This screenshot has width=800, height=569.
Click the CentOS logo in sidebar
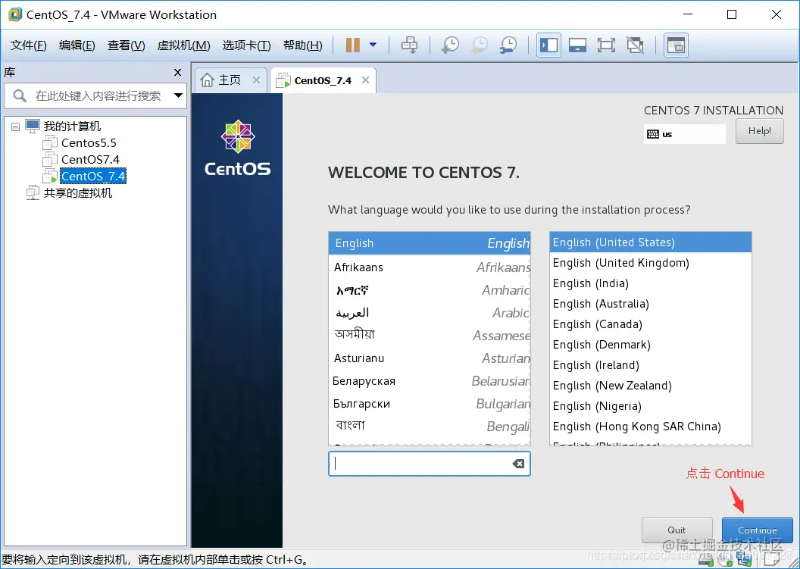(237, 149)
